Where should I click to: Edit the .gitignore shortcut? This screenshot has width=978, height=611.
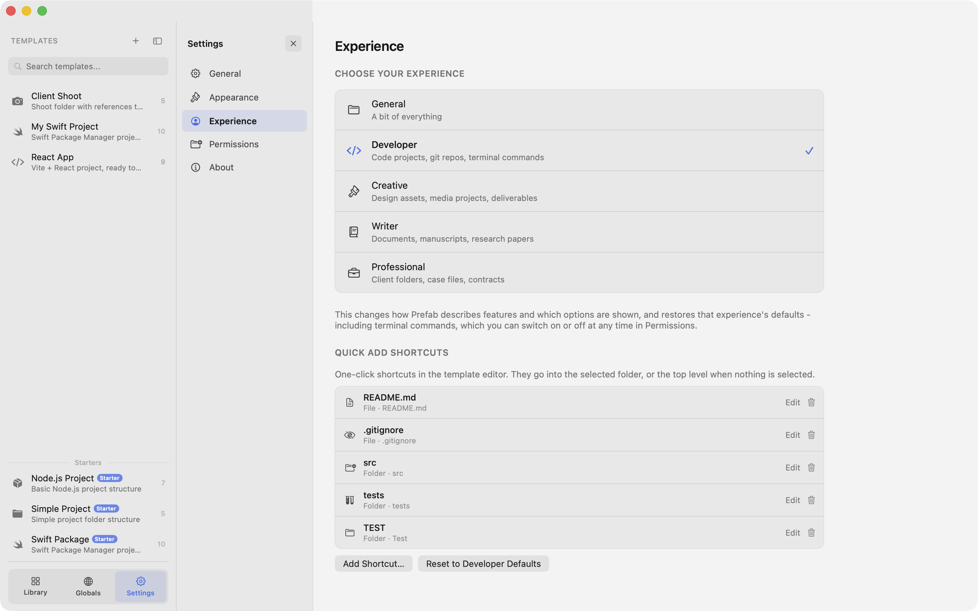[793, 435]
